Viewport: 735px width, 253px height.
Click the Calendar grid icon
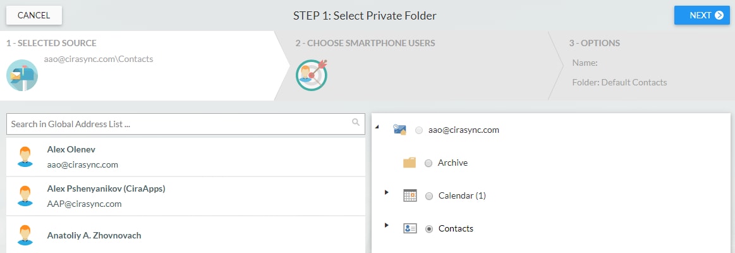click(x=410, y=195)
